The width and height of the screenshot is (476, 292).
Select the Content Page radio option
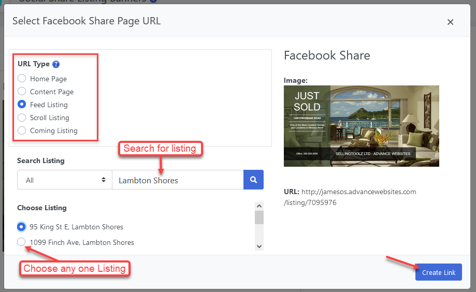click(x=22, y=92)
